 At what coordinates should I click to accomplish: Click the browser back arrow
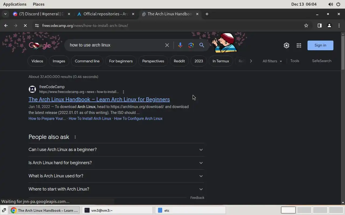(6, 26)
